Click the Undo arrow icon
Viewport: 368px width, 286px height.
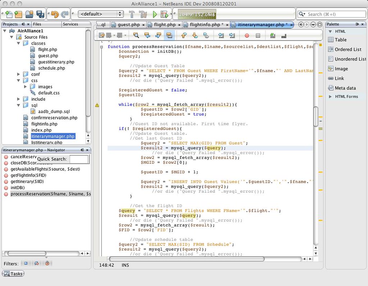tap(55, 14)
